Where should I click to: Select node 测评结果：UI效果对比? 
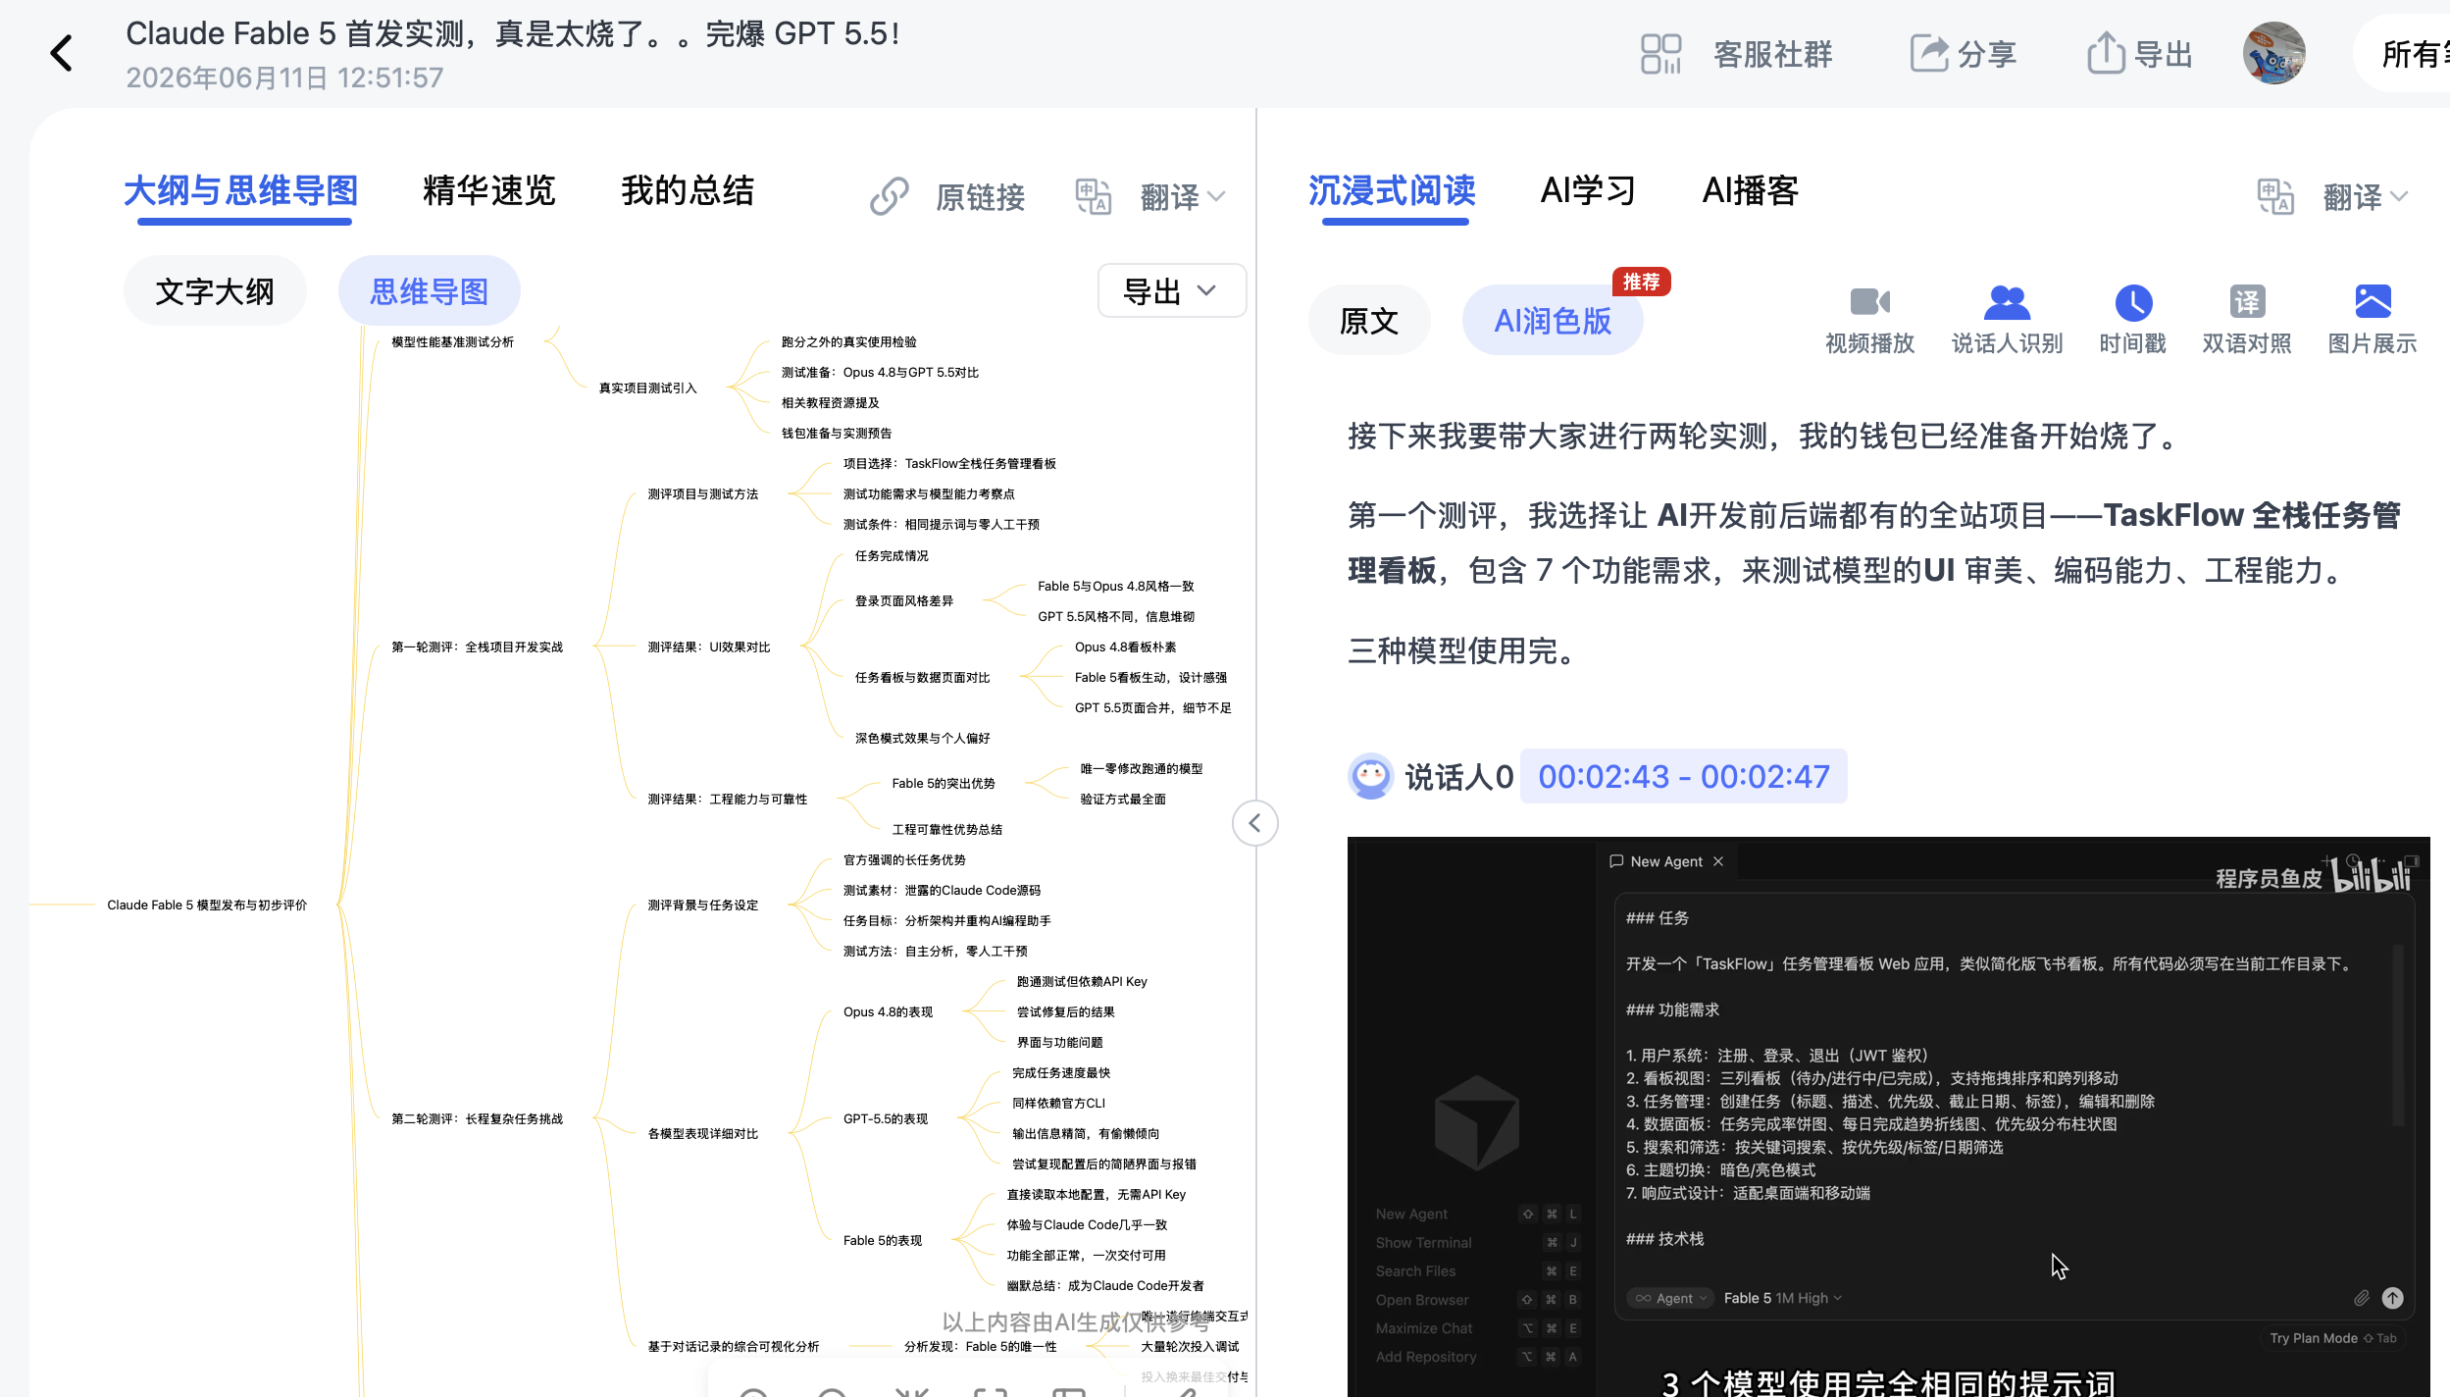point(708,647)
